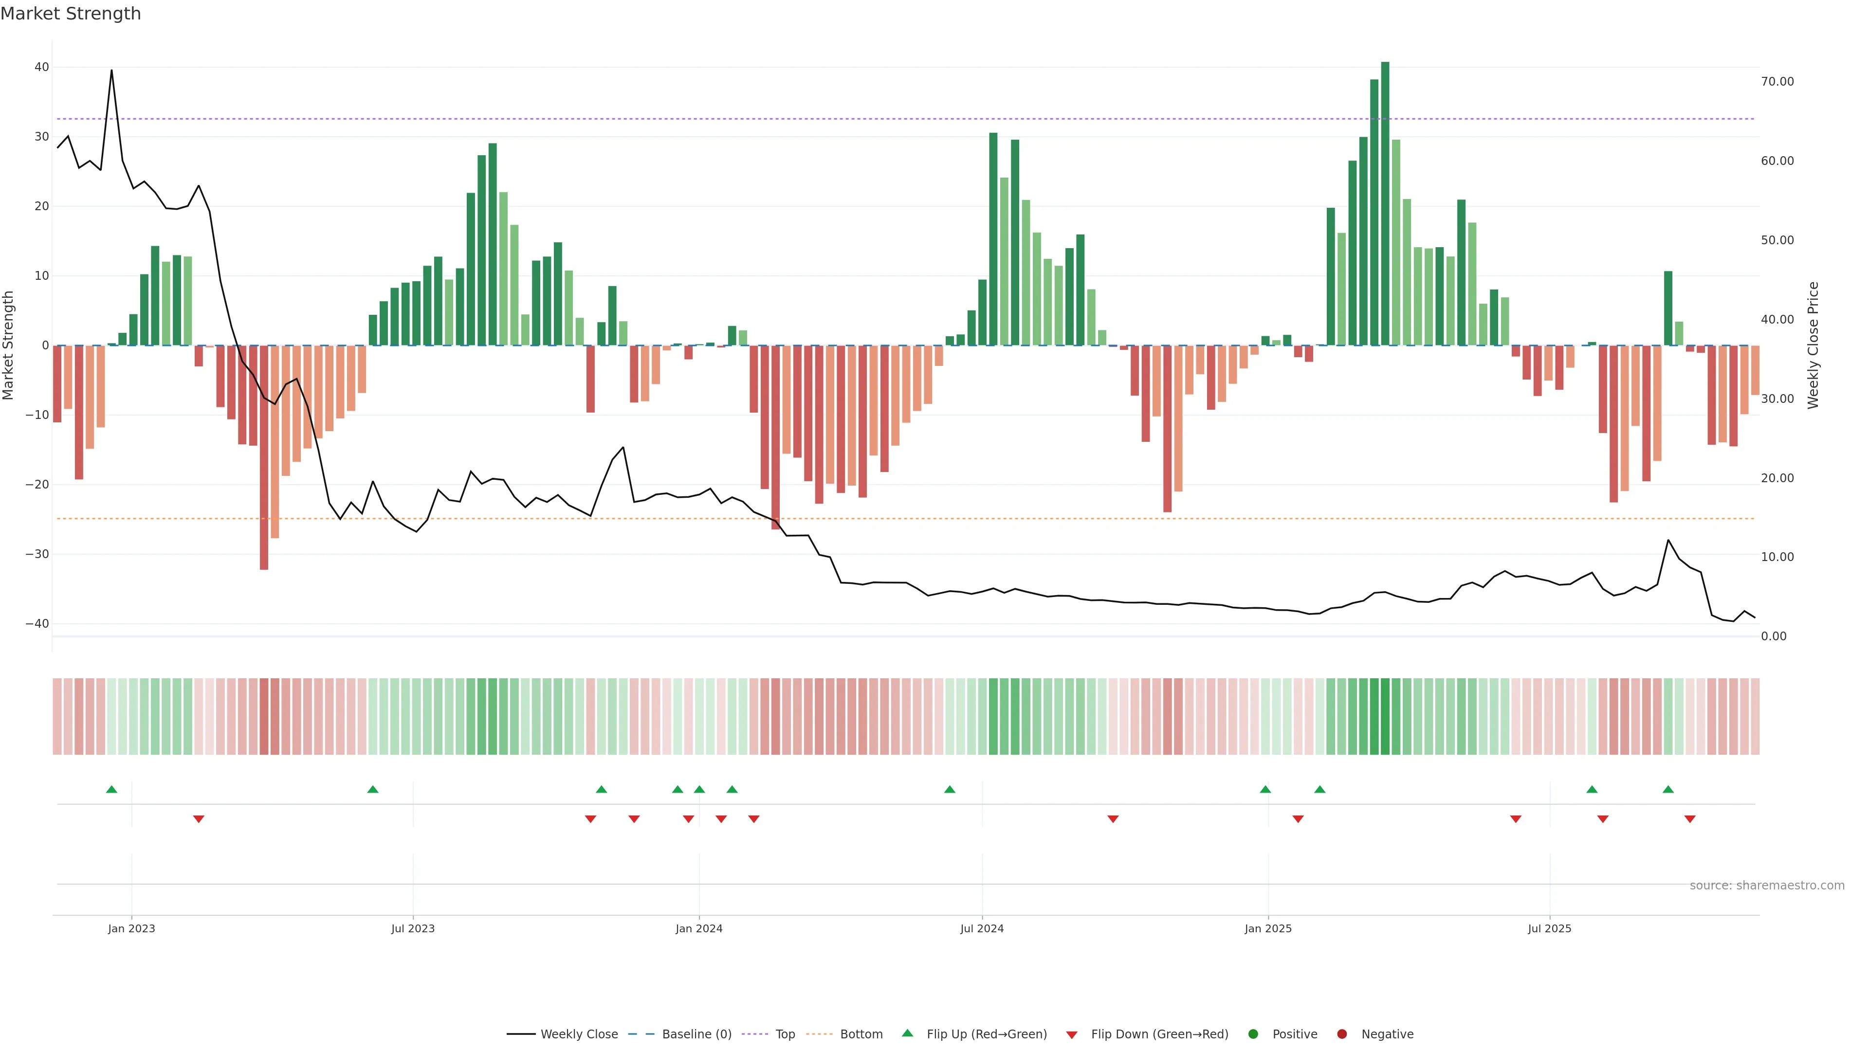Click the tallest dark green bar above 40
This screenshot has width=1869, height=1051.
1385,203
